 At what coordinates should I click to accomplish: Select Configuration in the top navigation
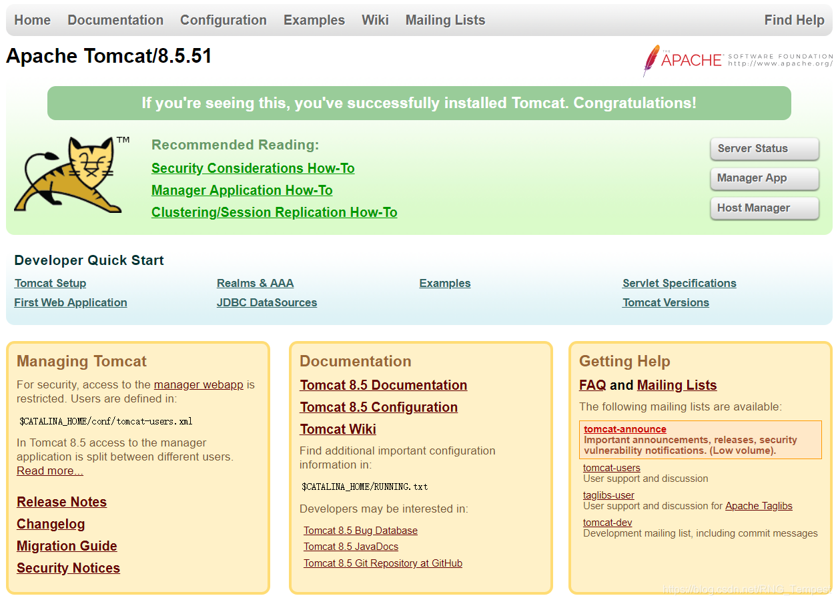[x=224, y=20]
